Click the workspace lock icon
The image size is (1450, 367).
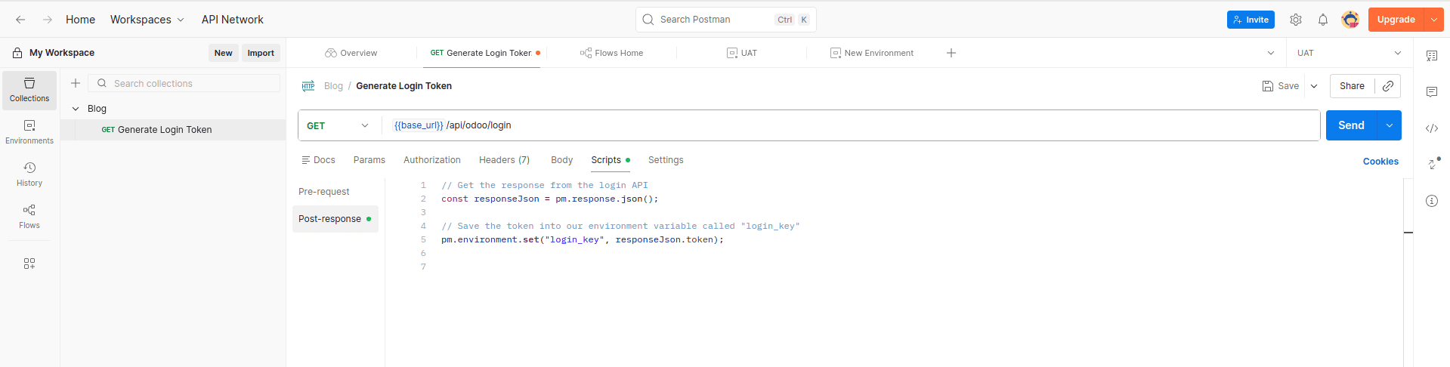tap(17, 53)
